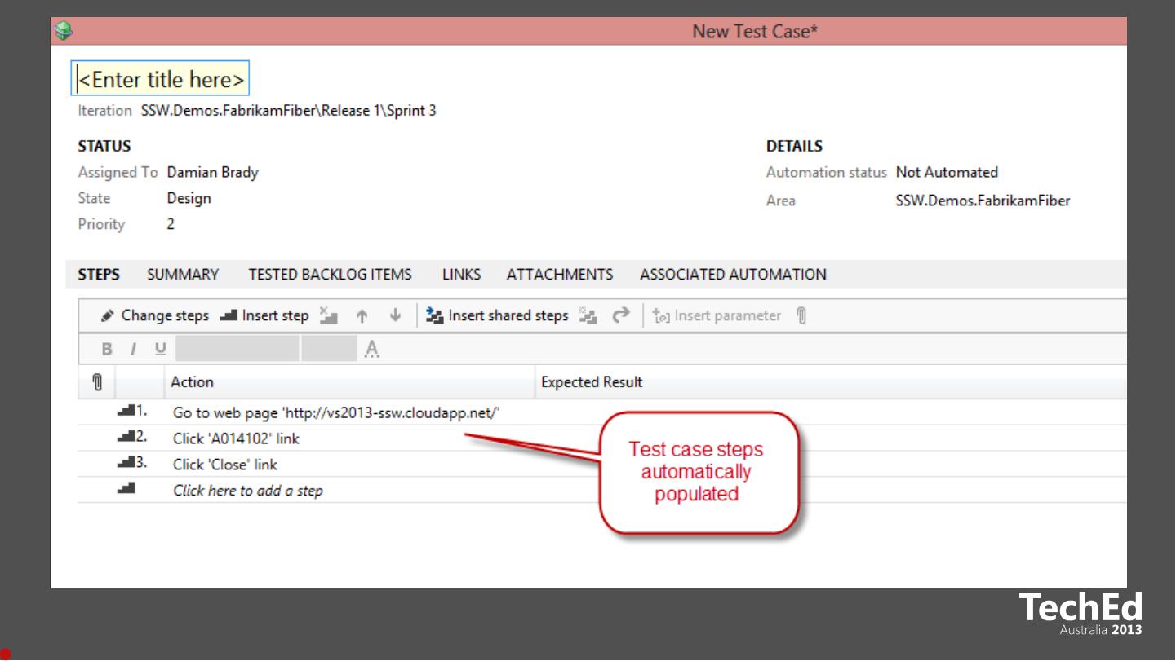Click 'Click here to add a step'
Viewport: 1176px width, 661px height.
click(x=247, y=491)
